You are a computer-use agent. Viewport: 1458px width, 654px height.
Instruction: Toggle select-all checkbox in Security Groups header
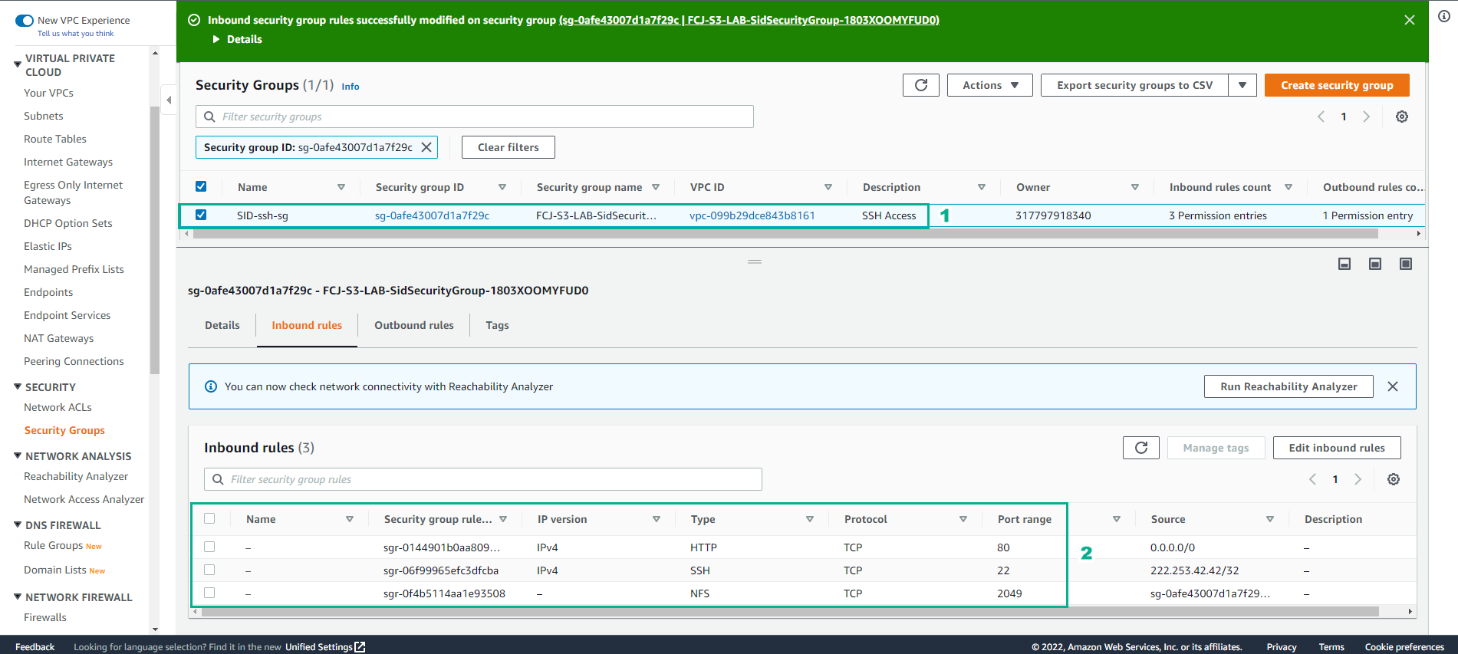[201, 186]
